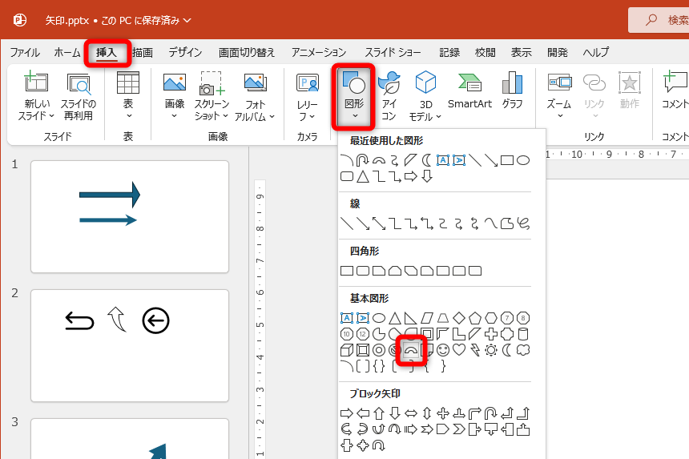The image size is (689, 459).
Task: Open the ヘルプ tab
Action: tap(595, 53)
